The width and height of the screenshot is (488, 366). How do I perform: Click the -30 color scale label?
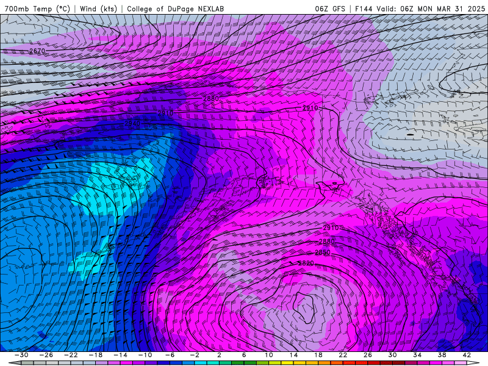tap(21, 355)
